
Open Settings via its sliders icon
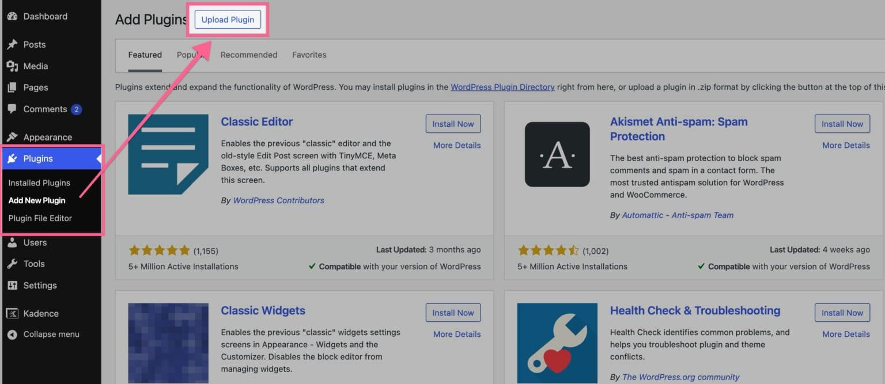point(12,286)
